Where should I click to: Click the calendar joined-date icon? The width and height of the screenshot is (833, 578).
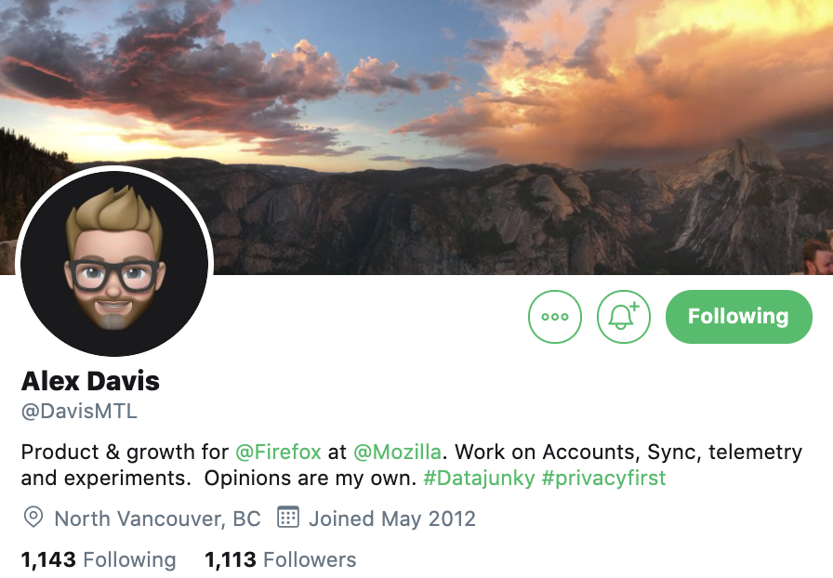(x=288, y=518)
